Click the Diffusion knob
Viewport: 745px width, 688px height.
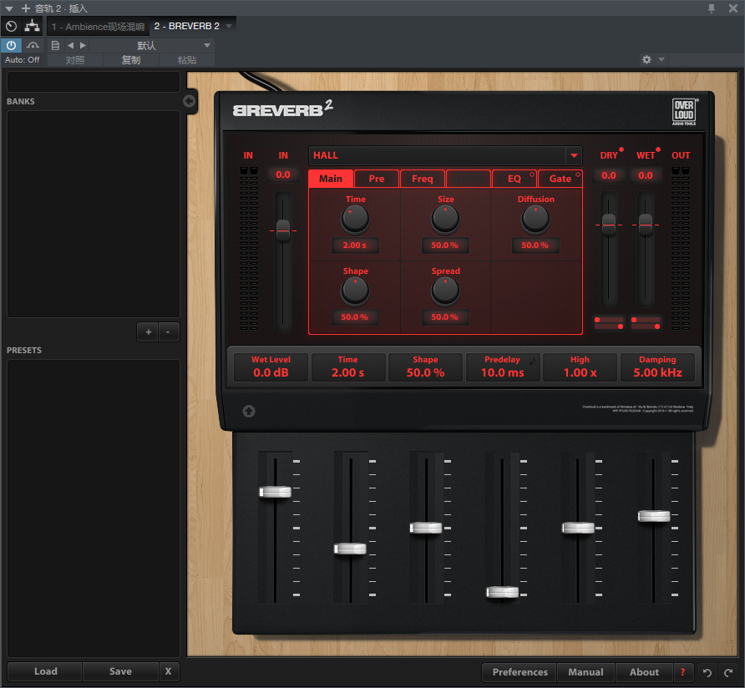[x=535, y=219]
